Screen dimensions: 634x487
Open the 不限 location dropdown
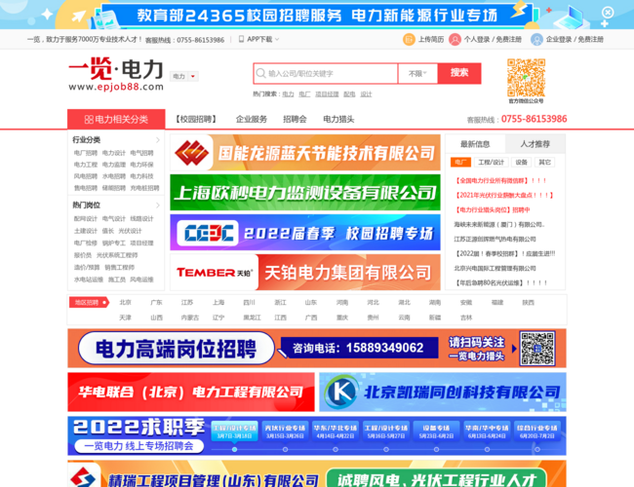click(417, 73)
